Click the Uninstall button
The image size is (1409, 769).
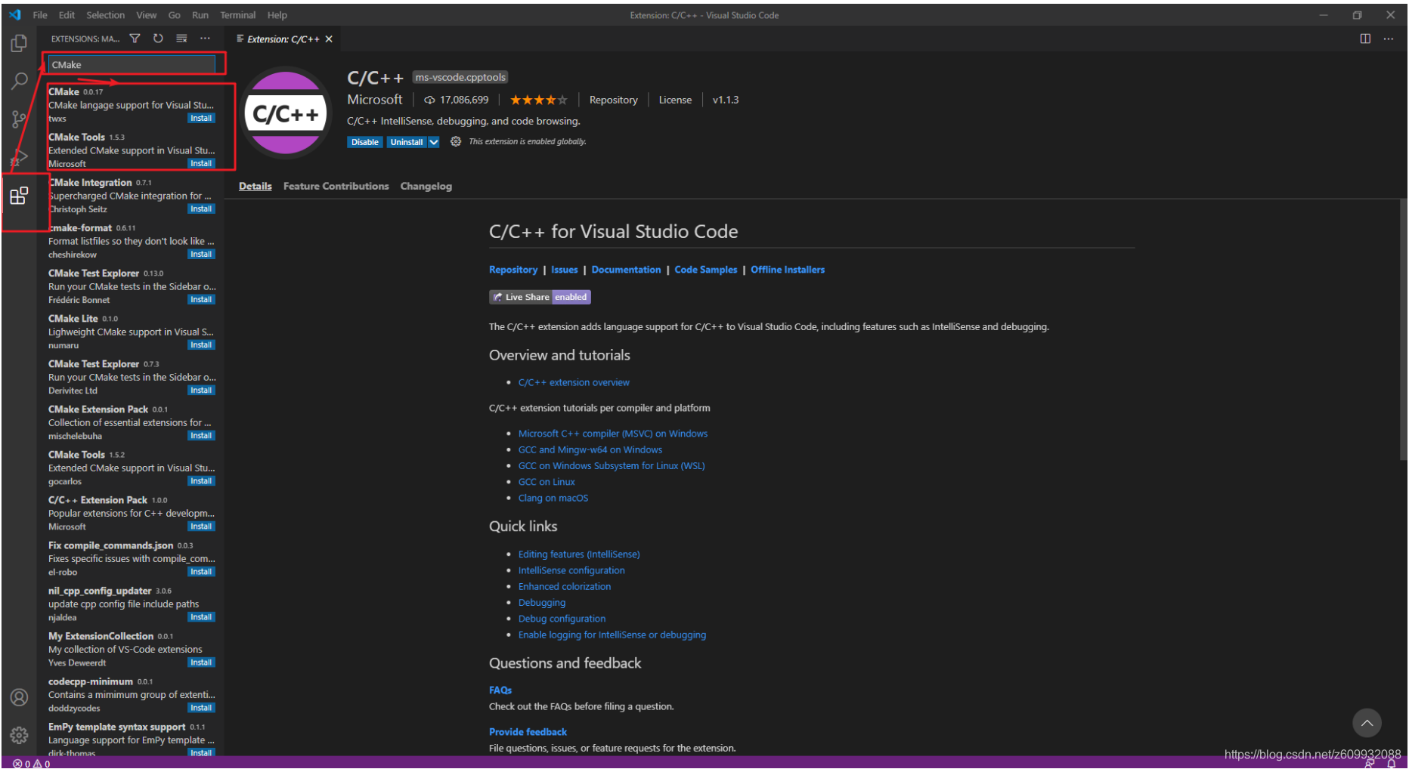(x=407, y=142)
